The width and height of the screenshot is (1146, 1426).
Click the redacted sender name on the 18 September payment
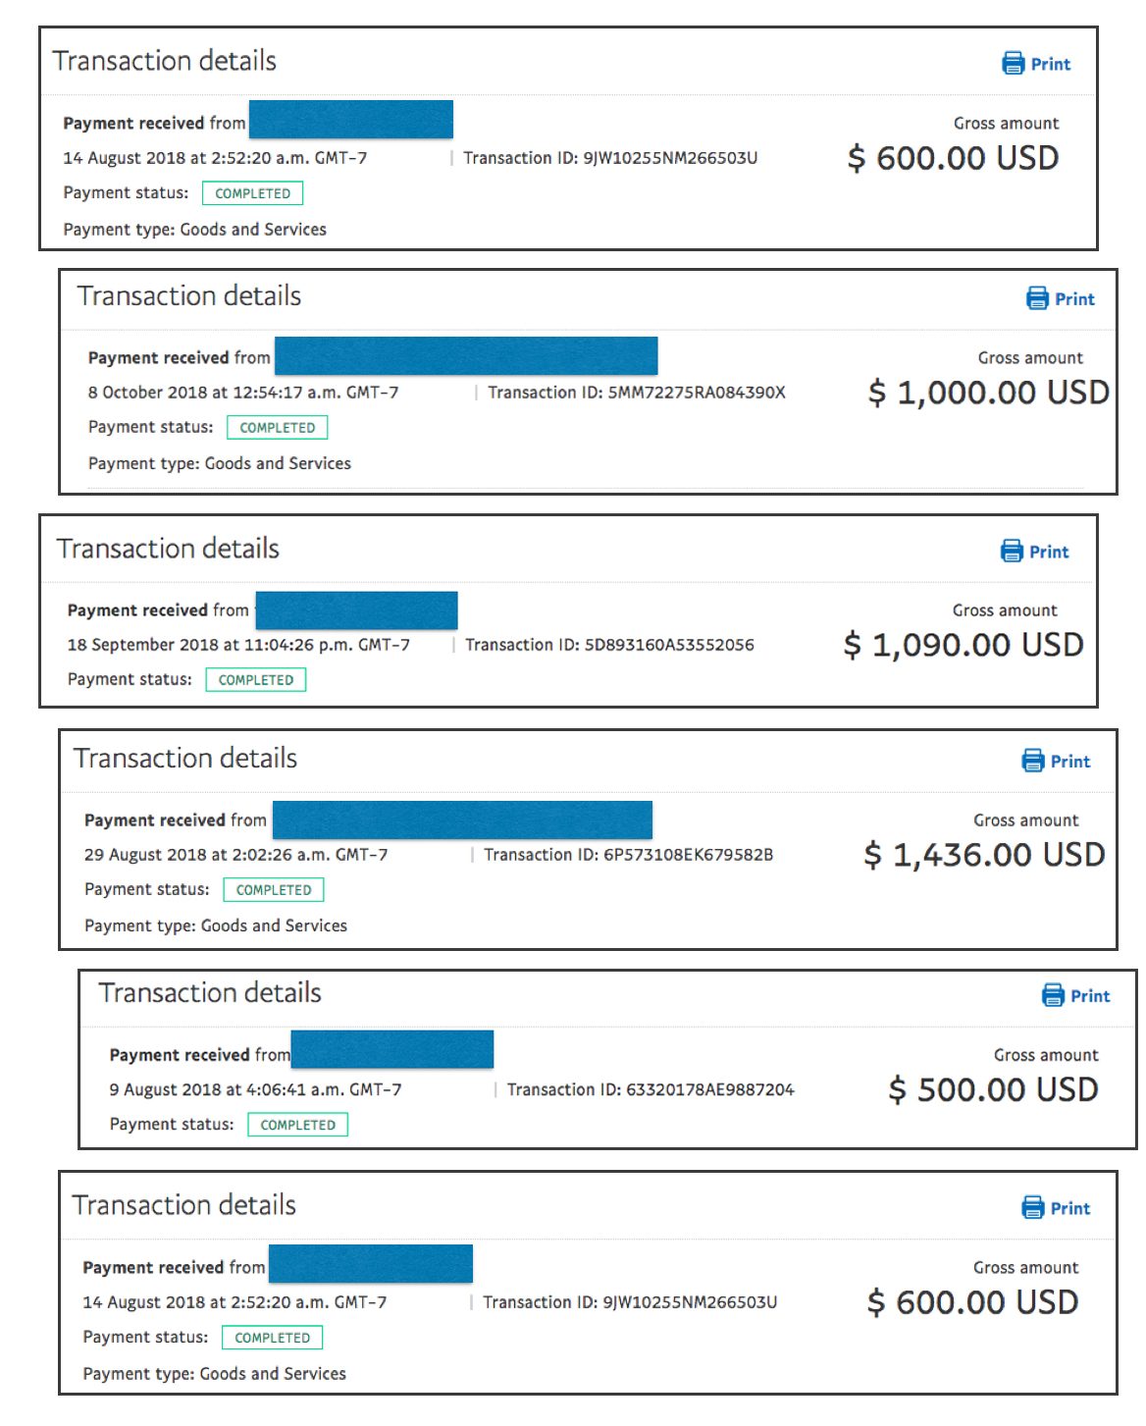[357, 610]
